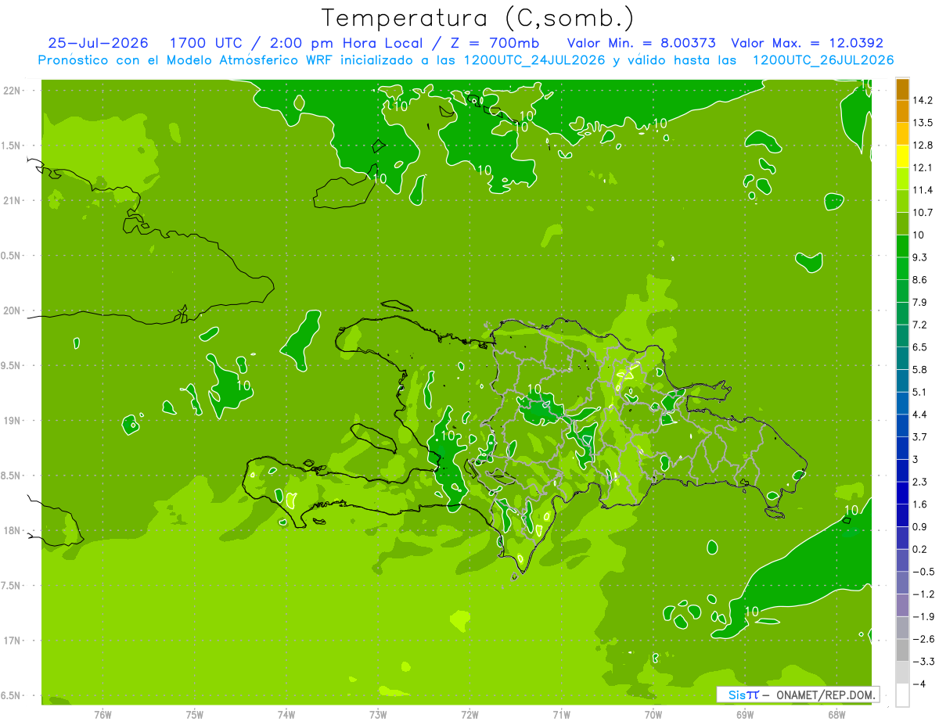The image size is (939, 725).
Task: Click the '-4' color scale label
Action: pyautogui.click(x=919, y=684)
